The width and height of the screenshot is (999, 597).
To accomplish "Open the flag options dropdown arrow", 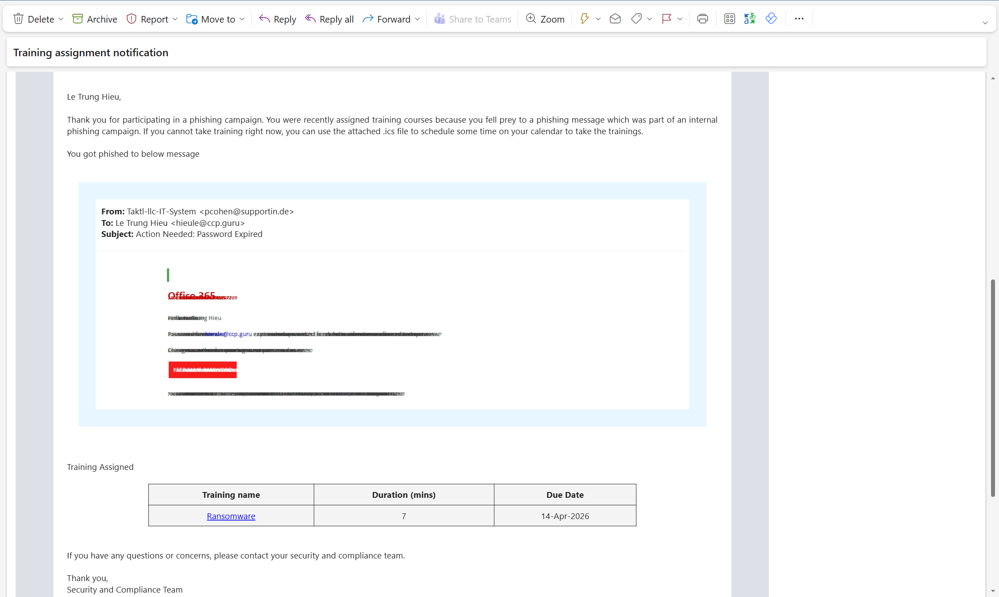I will pyautogui.click(x=680, y=19).
